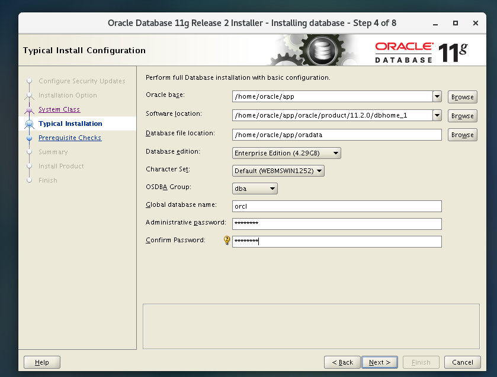Open the Character Set dropdown
The height and width of the screenshot is (377, 497).
(278, 171)
